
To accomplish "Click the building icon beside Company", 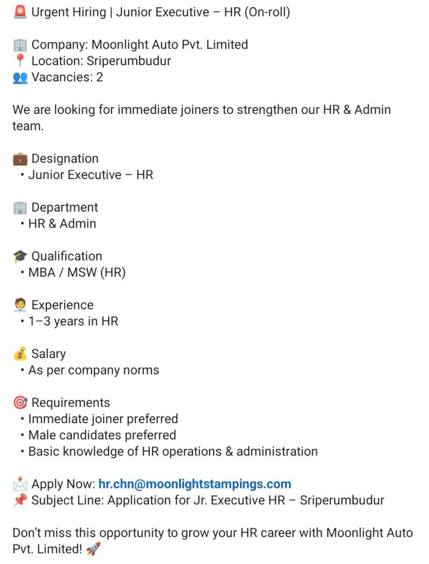I will (20, 45).
